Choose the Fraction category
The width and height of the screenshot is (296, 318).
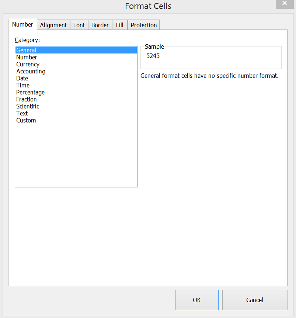click(x=26, y=99)
